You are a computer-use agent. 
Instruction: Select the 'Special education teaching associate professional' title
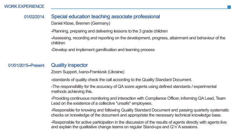point(106,16)
